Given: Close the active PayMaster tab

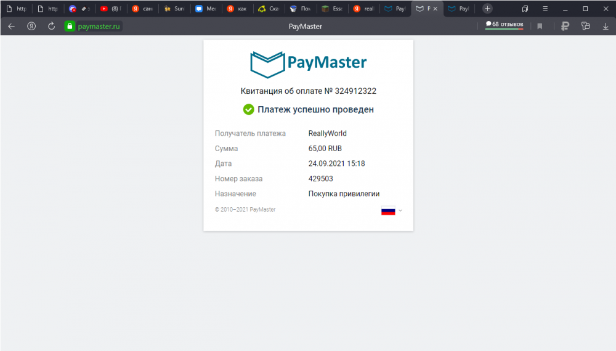Looking at the screenshot, I should click(x=436, y=9).
